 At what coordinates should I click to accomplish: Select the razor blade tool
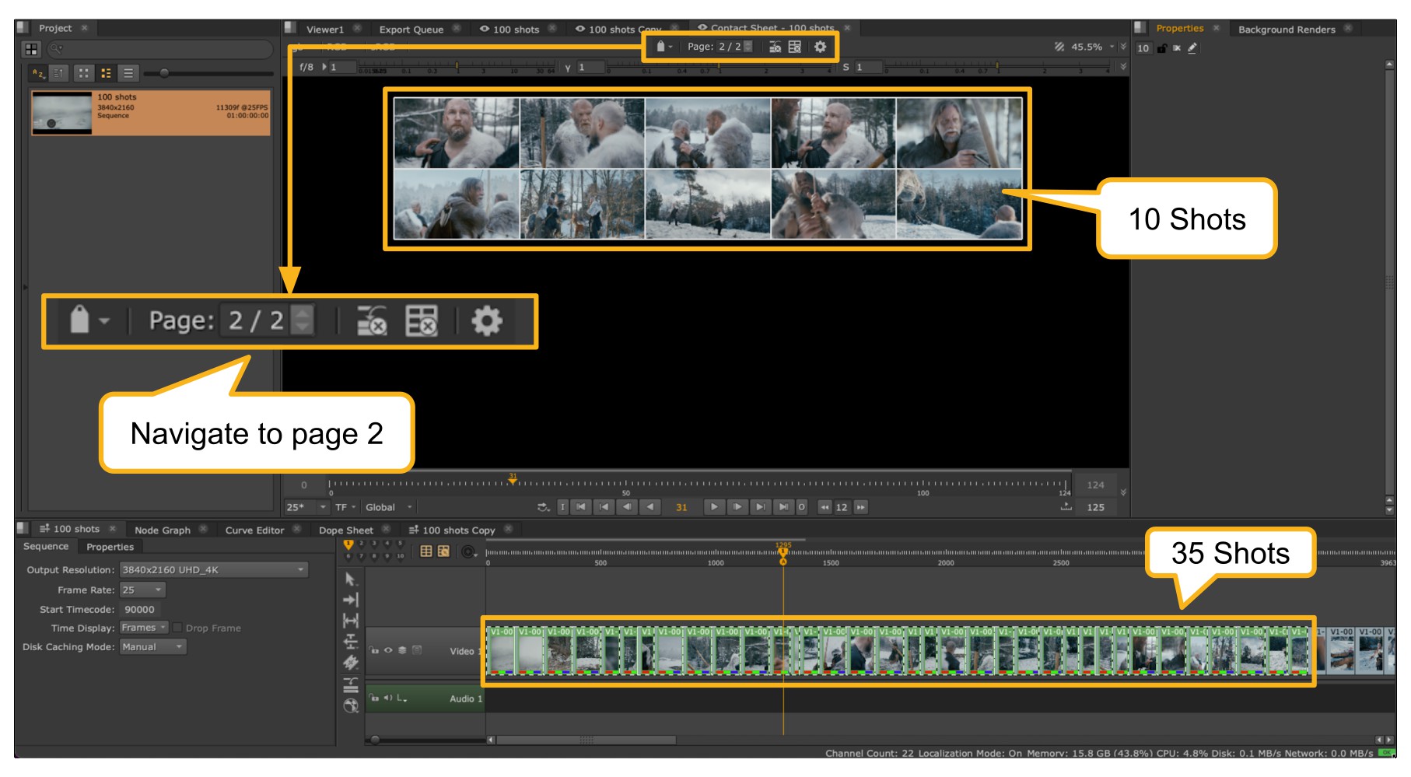[x=351, y=662]
